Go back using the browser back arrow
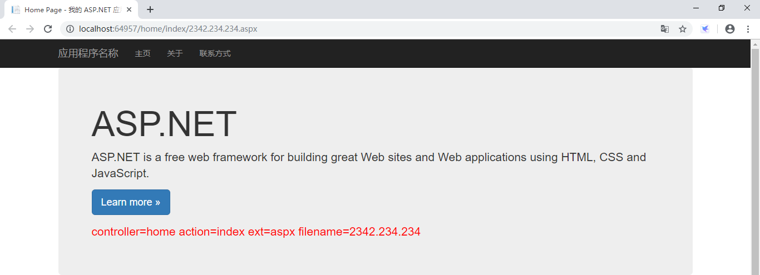The image size is (760, 275). point(12,29)
